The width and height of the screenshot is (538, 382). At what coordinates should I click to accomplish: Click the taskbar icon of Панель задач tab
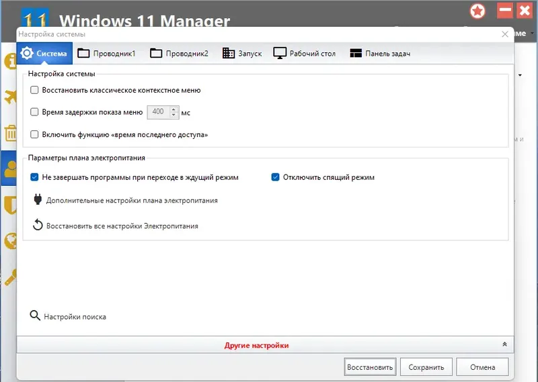pos(356,53)
